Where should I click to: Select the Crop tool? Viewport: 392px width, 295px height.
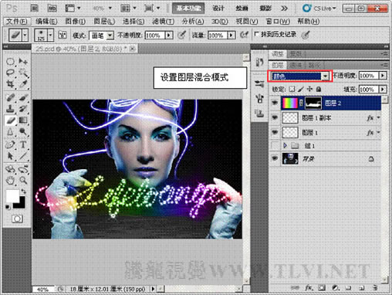click(x=11, y=83)
